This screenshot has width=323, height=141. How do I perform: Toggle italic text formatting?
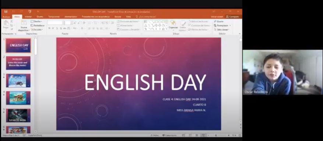[x=53, y=28]
